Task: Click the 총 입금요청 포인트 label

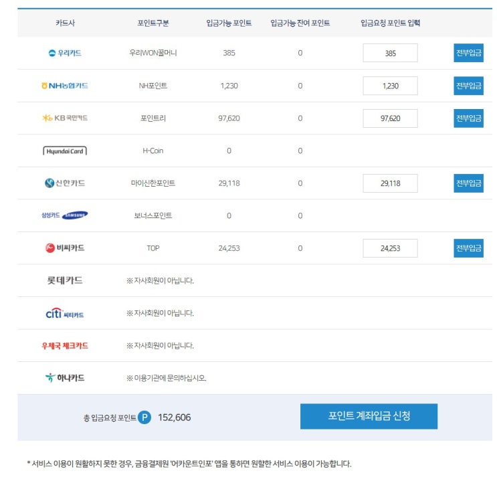Action: [x=110, y=417]
